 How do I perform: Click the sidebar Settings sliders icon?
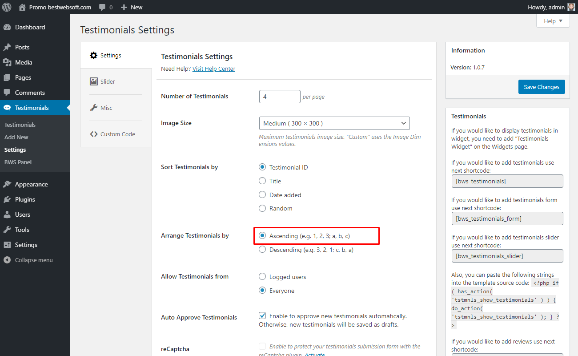pyautogui.click(x=7, y=245)
